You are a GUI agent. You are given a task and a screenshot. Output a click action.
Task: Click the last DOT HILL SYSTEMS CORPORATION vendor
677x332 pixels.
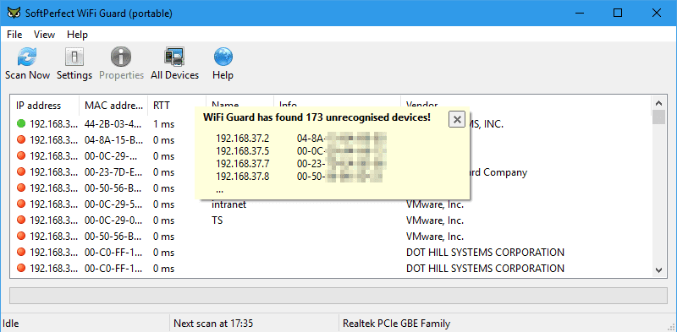(x=485, y=269)
